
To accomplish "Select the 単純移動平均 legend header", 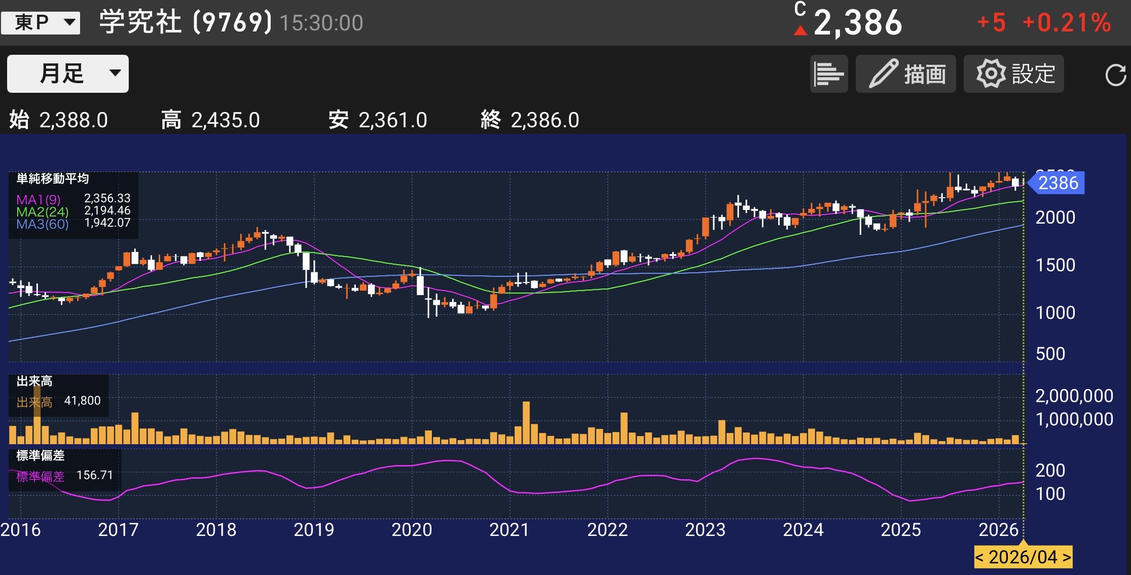I will point(53,178).
